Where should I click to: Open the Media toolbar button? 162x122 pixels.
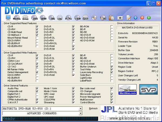click(x=17, y=18)
